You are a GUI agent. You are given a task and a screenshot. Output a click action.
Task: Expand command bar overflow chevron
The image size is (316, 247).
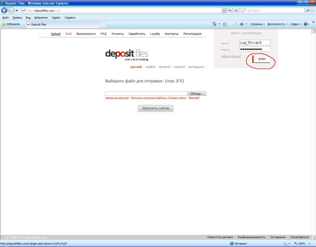click(313, 22)
